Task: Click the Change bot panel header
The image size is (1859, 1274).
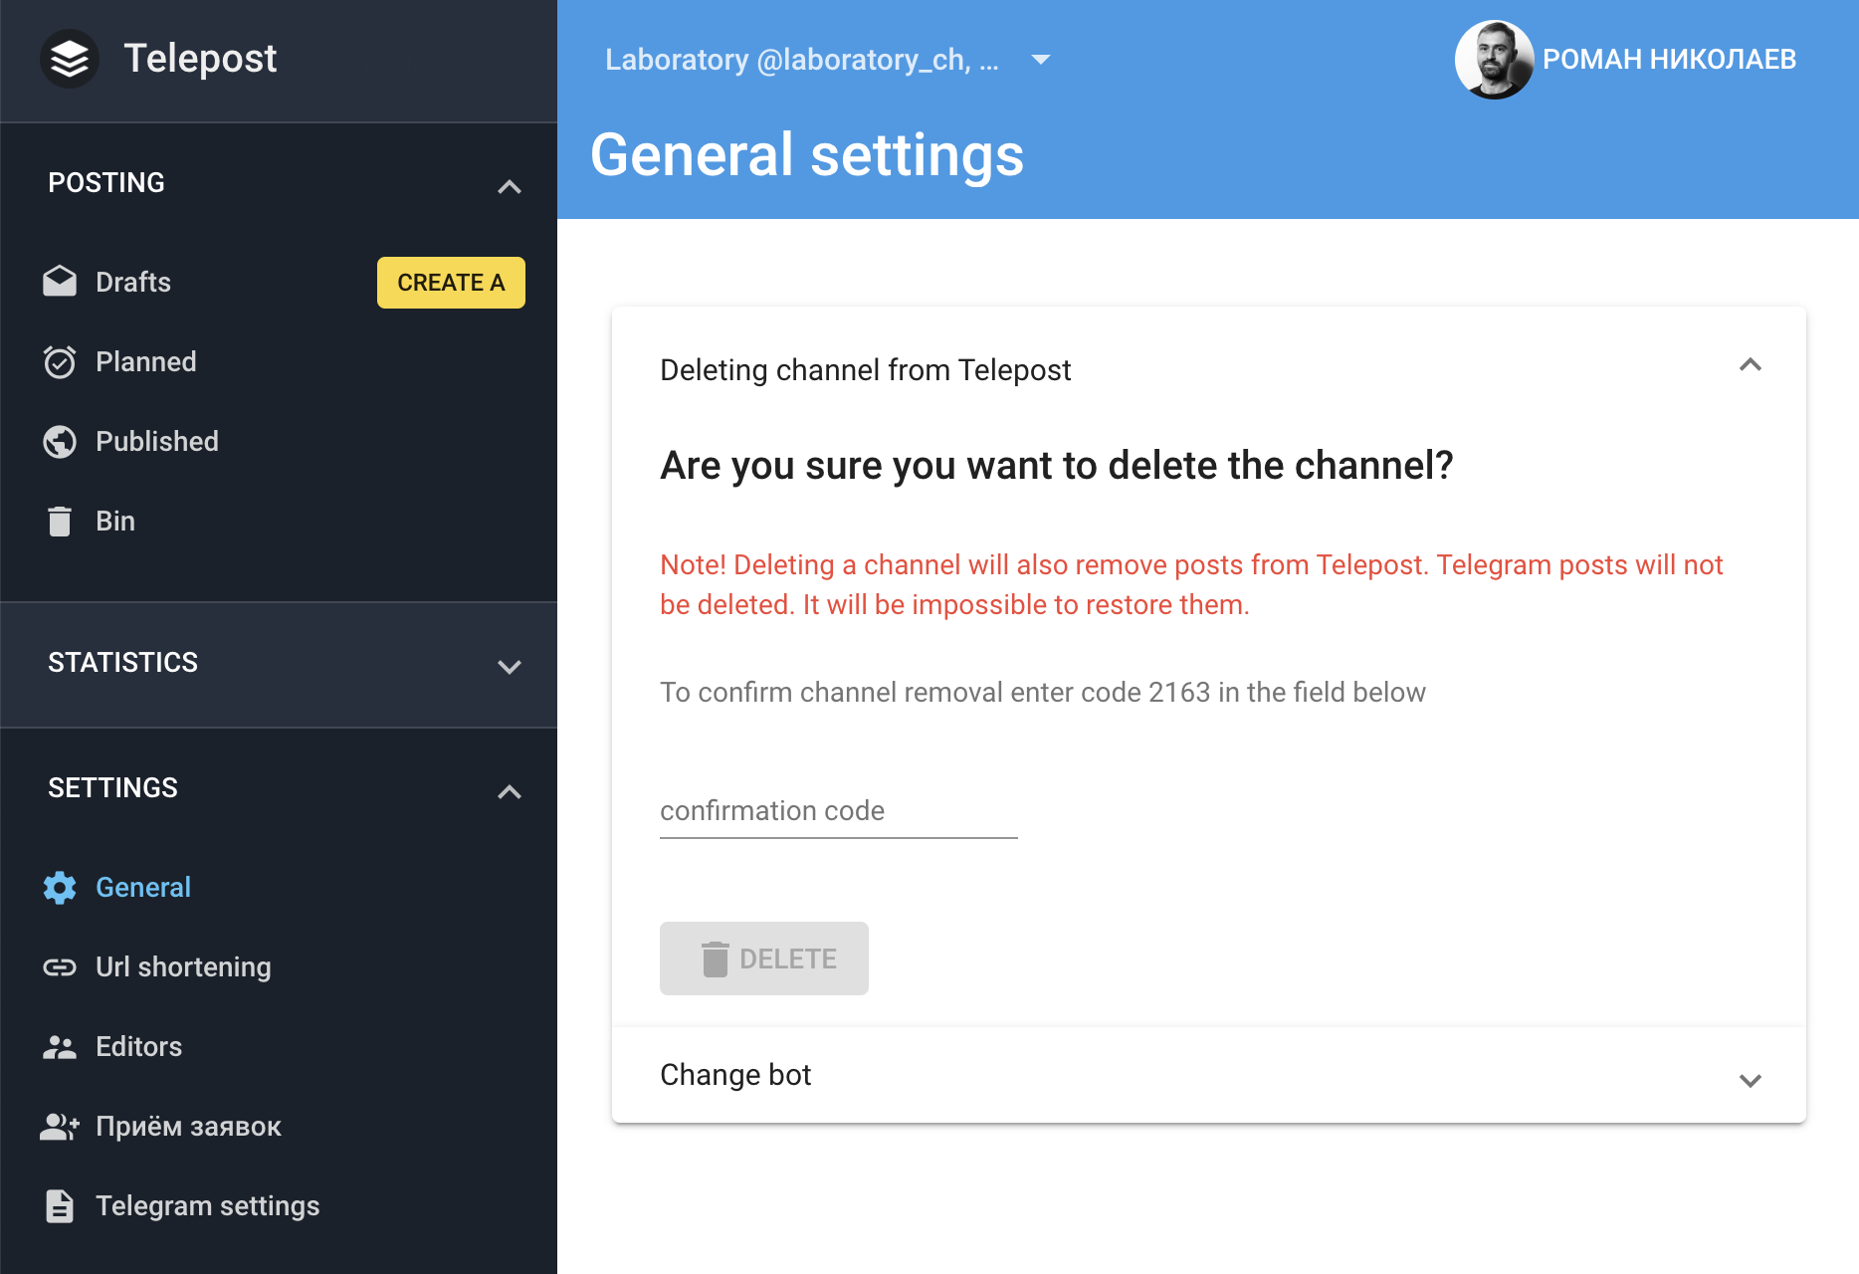Action: 1209,1075
